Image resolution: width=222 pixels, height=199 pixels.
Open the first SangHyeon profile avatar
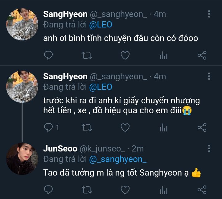pyautogui.click(x=22, y=24)
